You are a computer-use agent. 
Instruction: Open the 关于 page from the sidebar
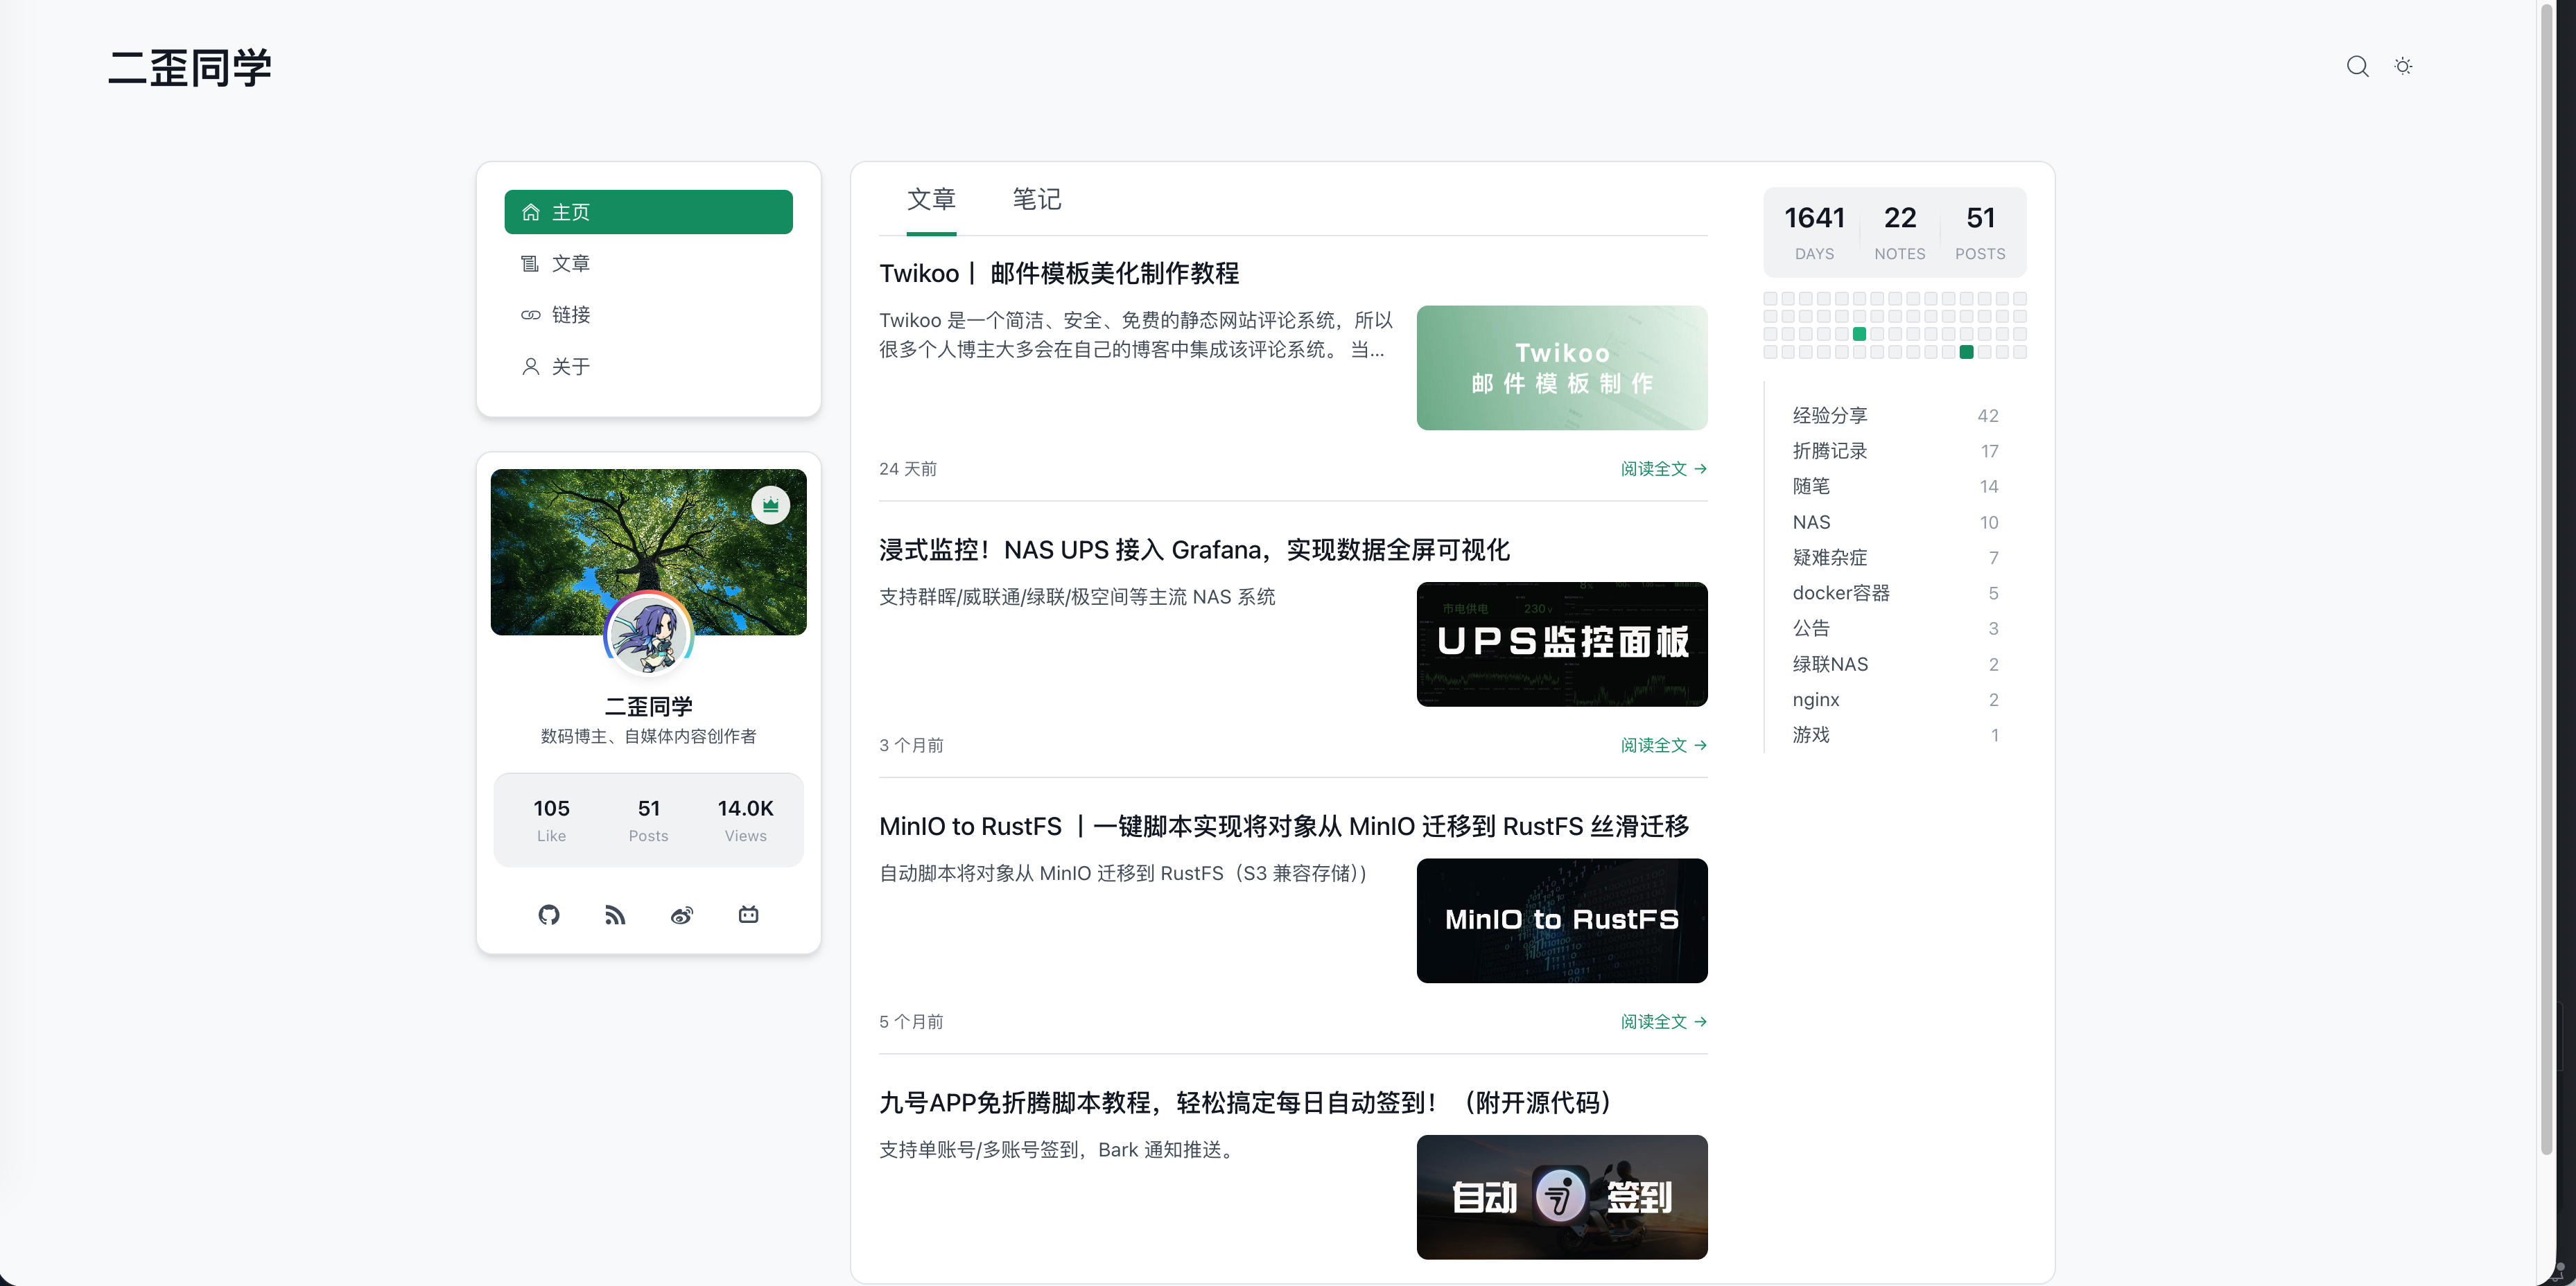[570, 367]
